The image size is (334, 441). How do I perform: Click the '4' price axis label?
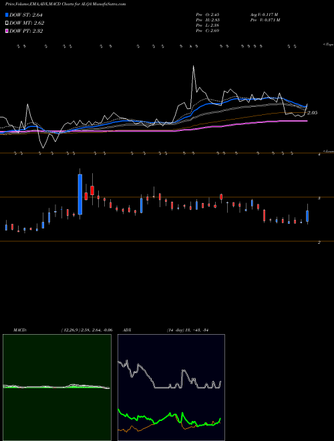click(319, 154)
